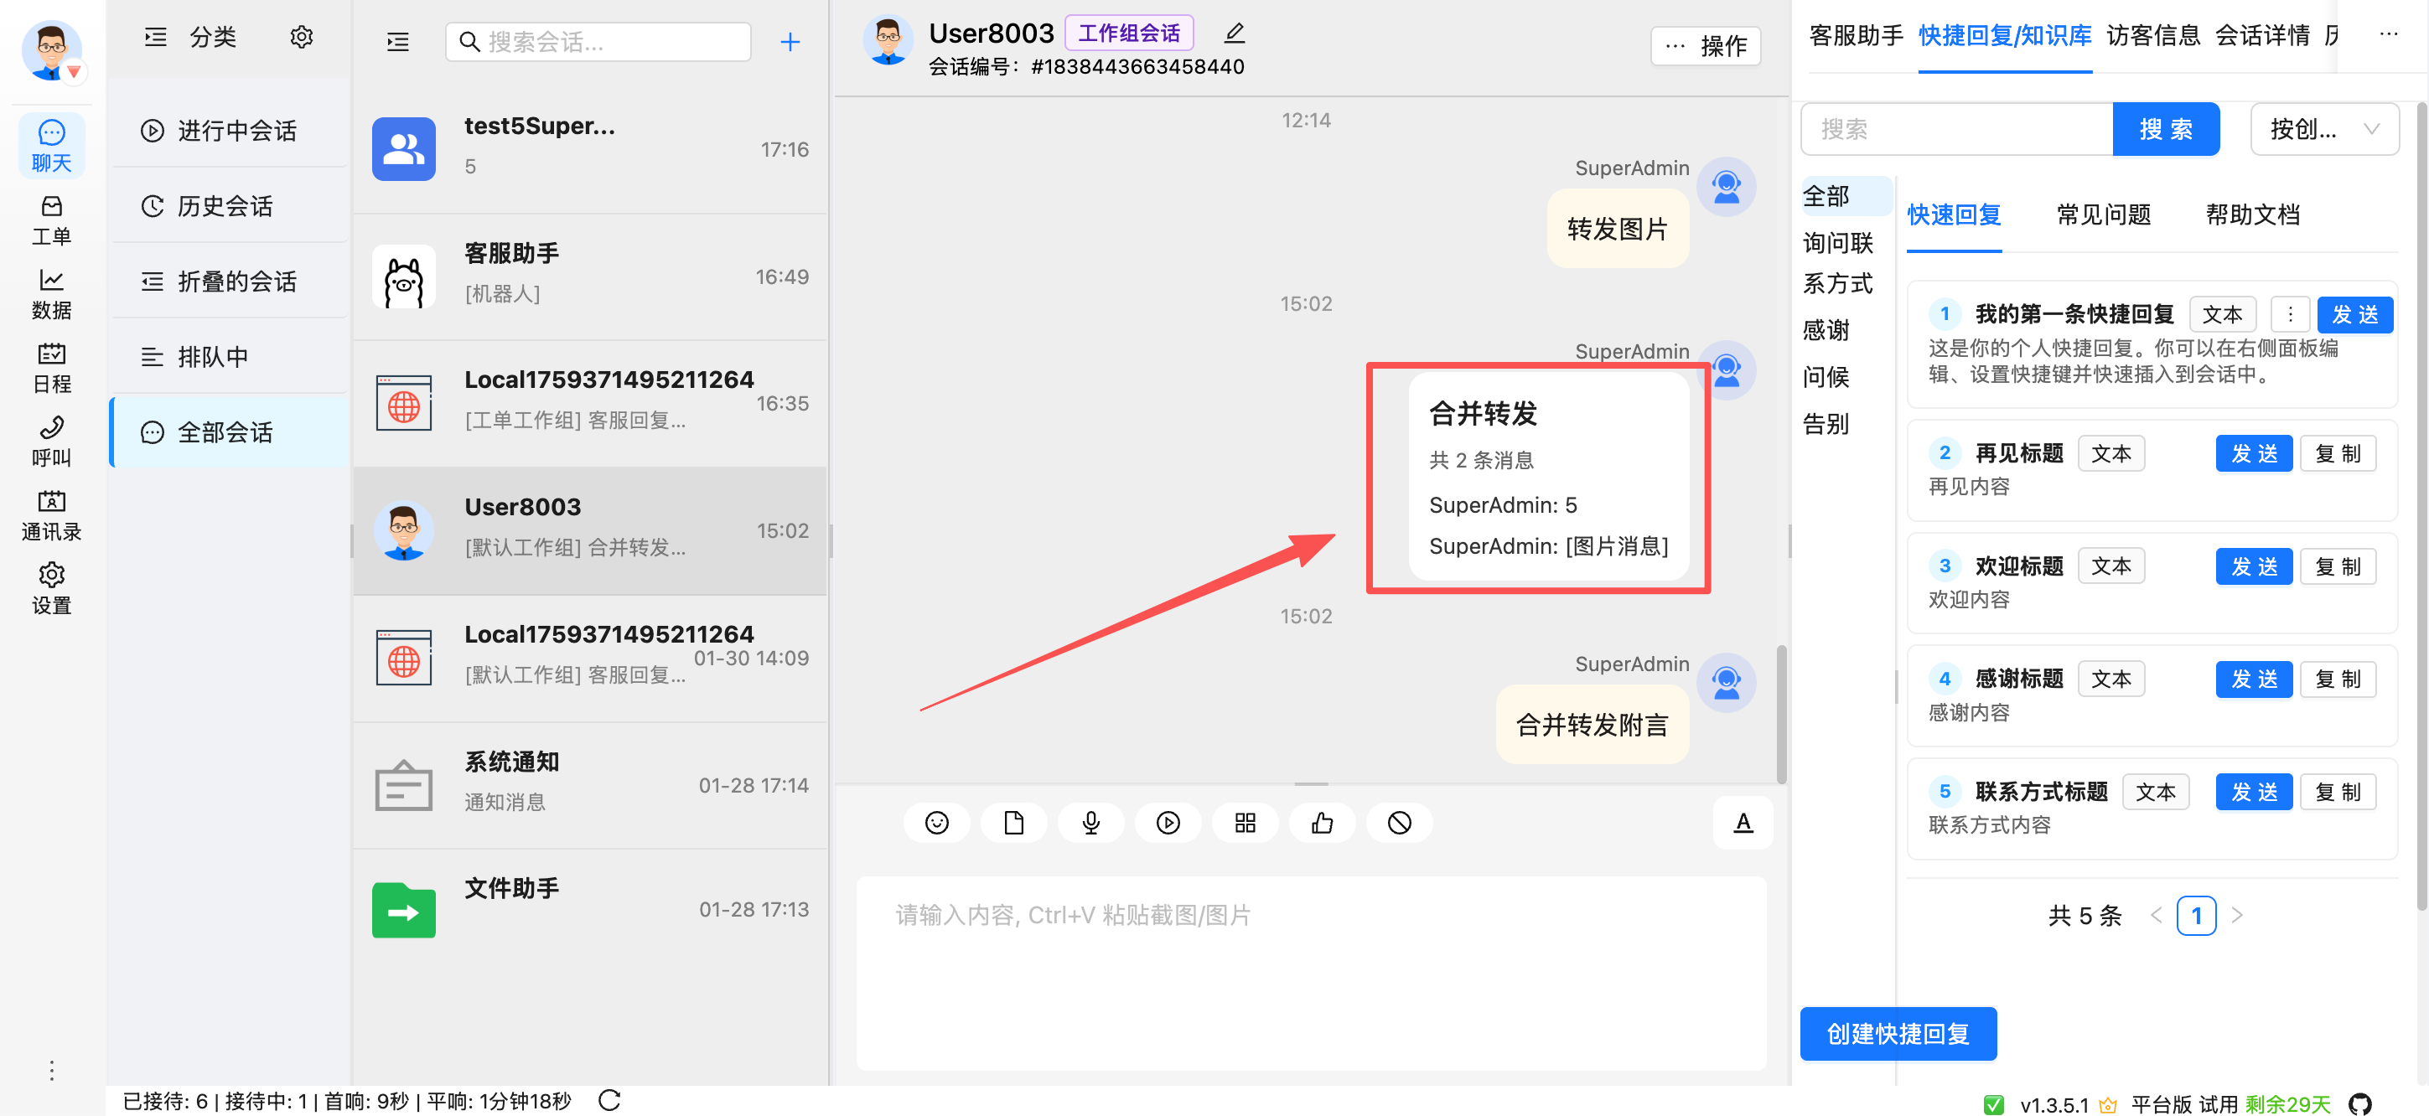Open the 操作 actions dropdown
2429x1116 pixels.
click(x=1705, y=45)
